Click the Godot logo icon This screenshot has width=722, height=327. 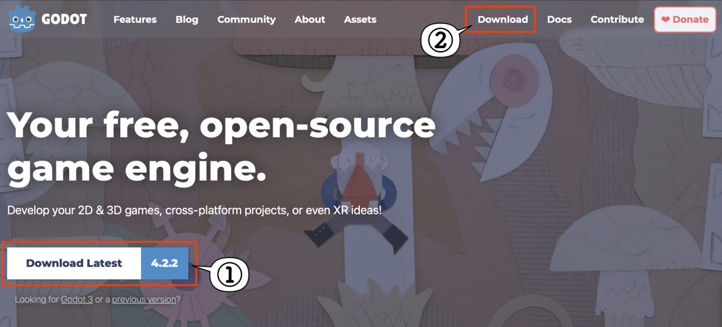22,19
